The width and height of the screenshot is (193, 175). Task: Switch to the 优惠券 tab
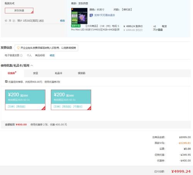[x=12, y=73]
